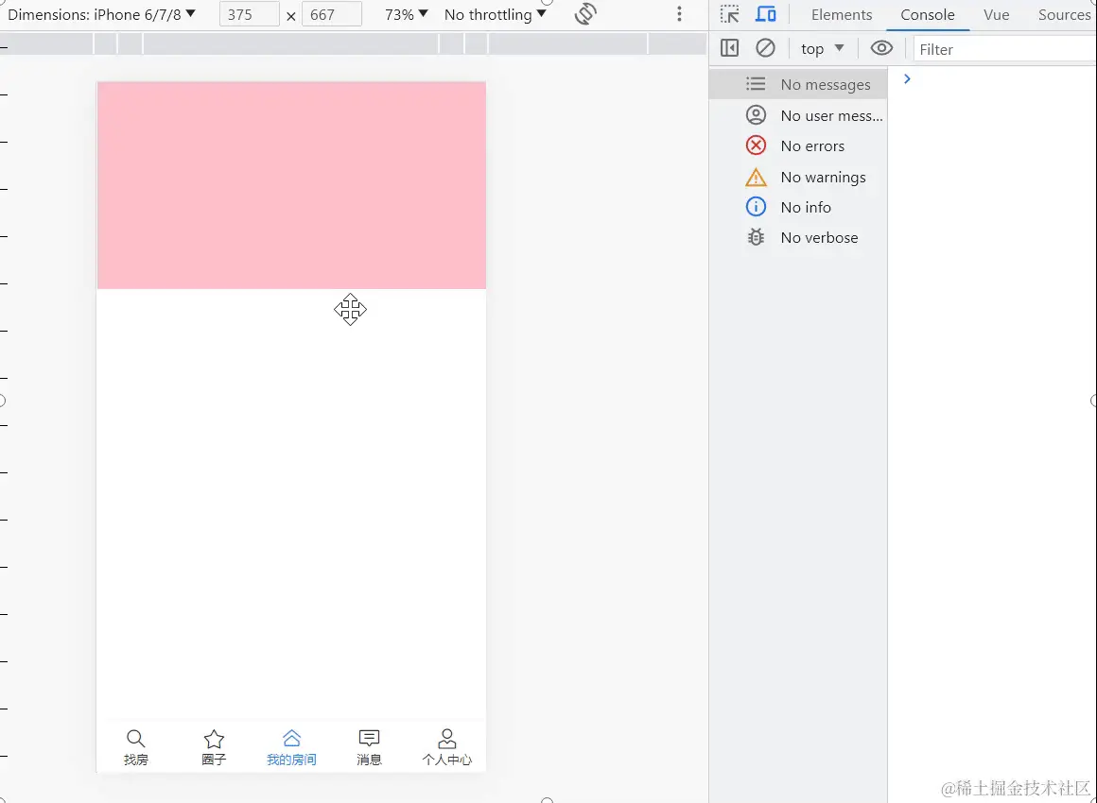Image resolution: width=1097 pixels, height=803 pixels.
Task: Tap the 我的房间 tab label
Action: click(291, 760)
